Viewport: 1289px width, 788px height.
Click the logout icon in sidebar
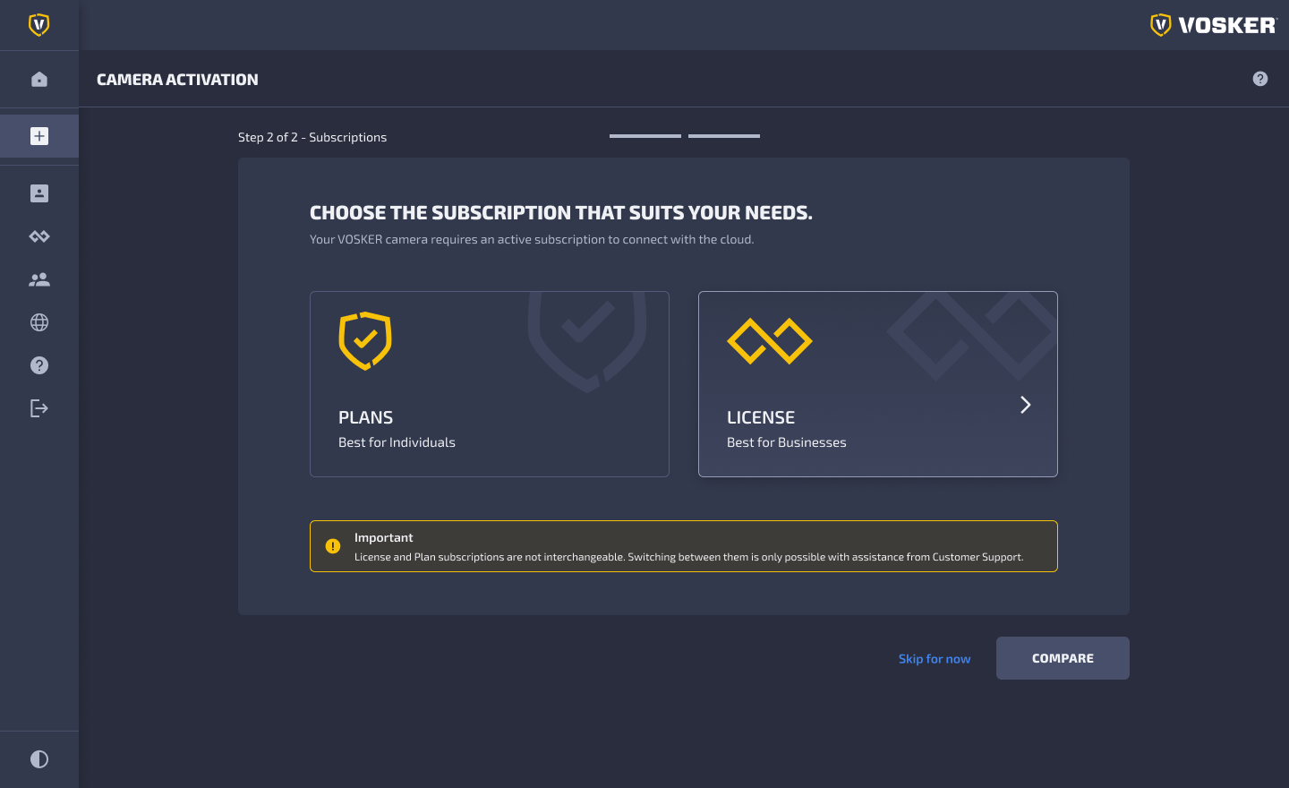pos(39,408)
